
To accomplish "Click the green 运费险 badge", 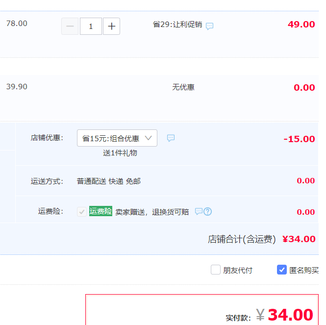I will 100,211.
